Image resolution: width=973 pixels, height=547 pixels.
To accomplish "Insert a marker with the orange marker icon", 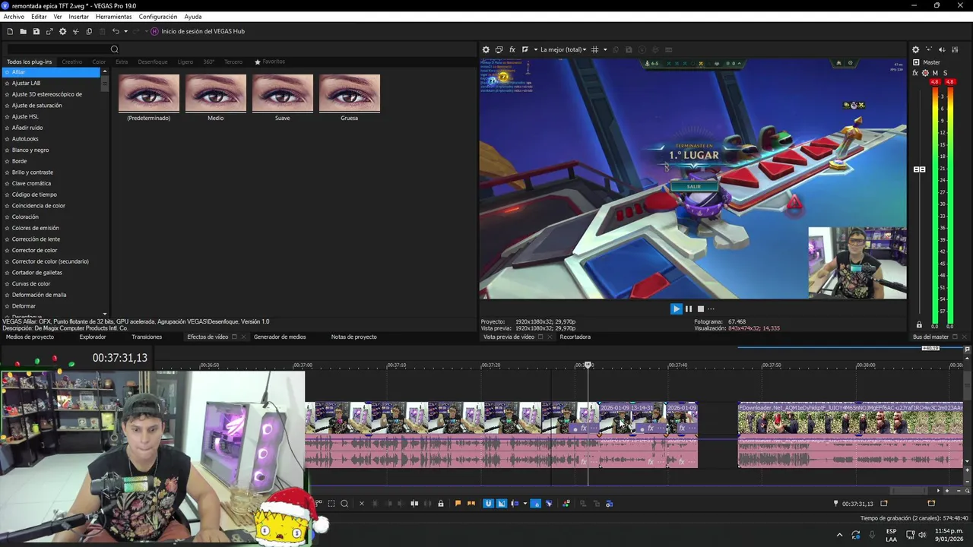I will point(458,503).
